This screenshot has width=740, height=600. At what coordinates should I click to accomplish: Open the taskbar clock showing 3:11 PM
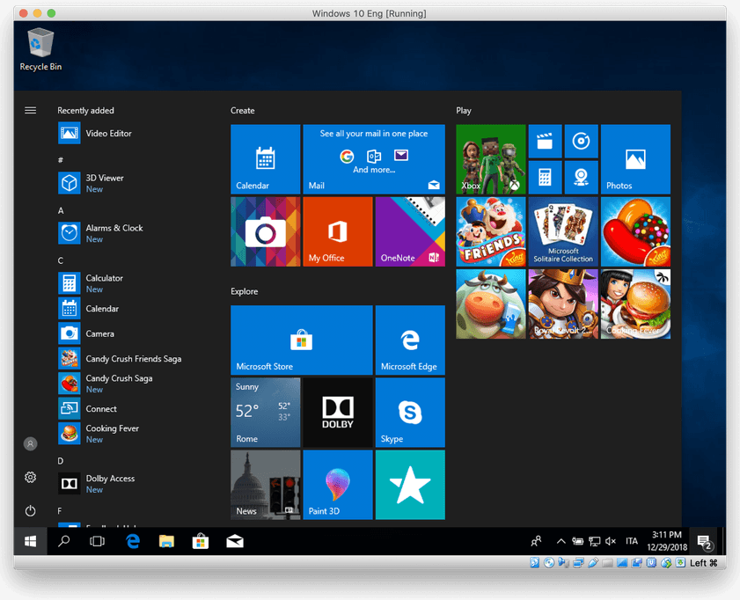tap(667, 541)
